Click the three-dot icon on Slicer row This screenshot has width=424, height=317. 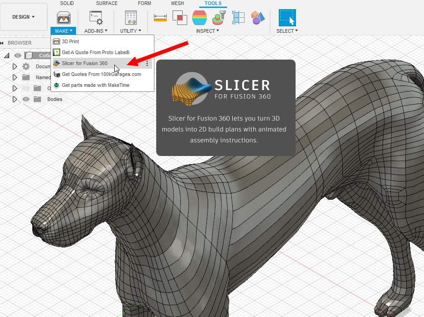pos(147,63)
